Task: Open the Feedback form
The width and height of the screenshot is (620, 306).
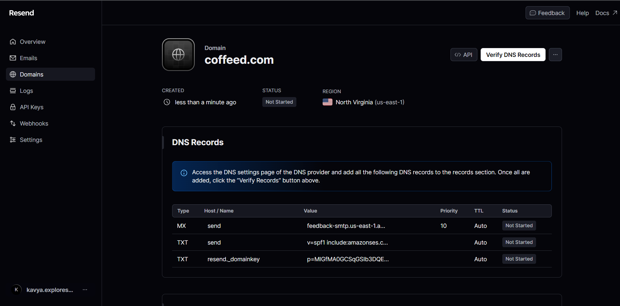Action: (x=548, y=13)
